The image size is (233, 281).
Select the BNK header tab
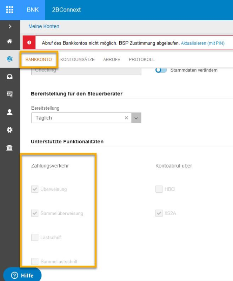pos(33,10)
